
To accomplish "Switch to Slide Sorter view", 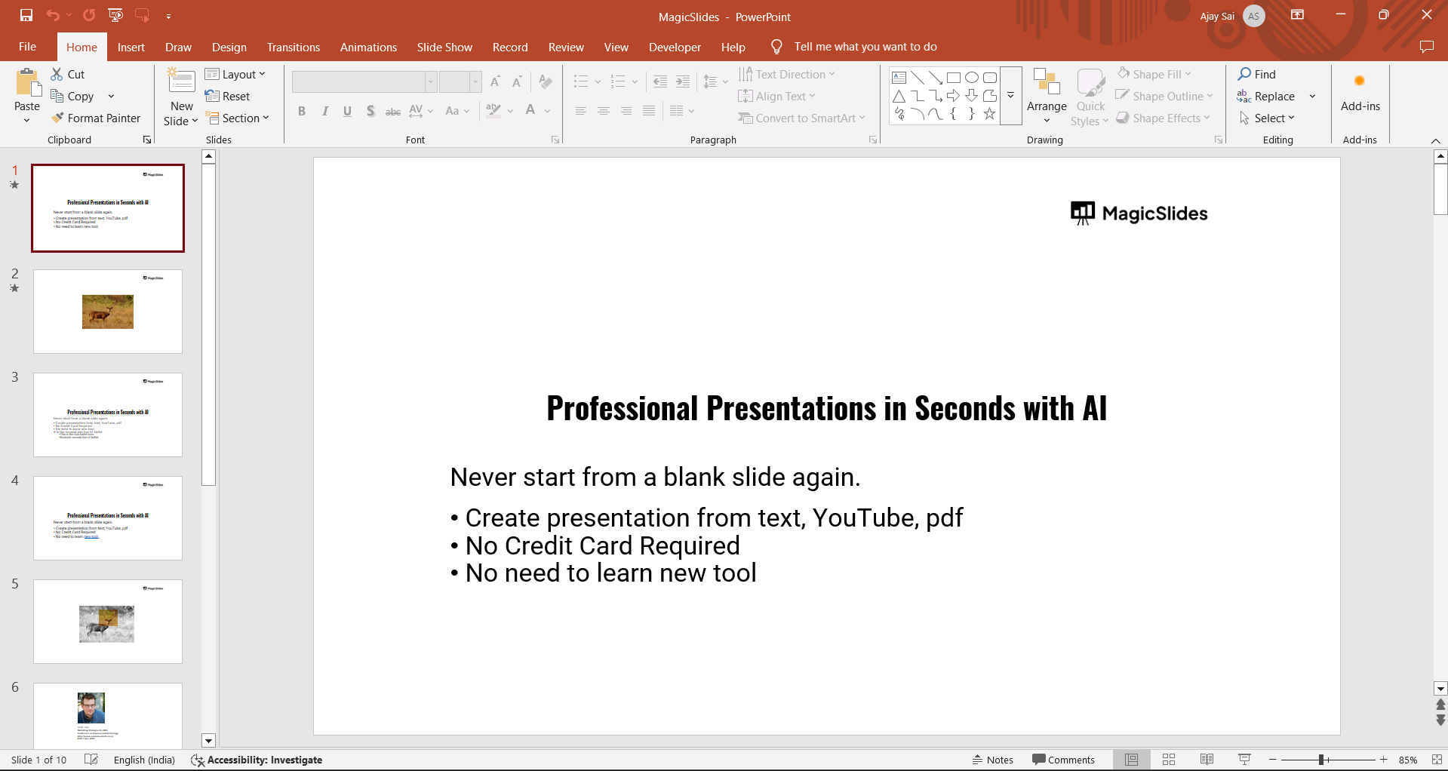I will [1169, 760].
